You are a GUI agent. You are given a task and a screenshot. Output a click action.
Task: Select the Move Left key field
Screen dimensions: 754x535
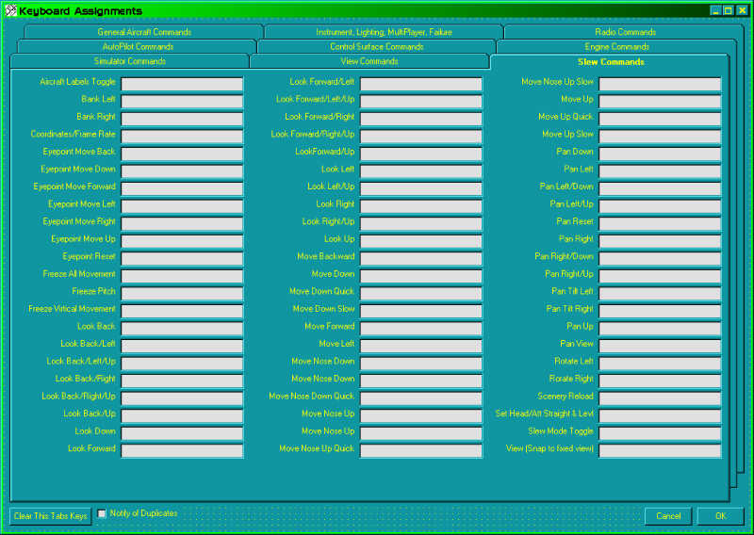point(420,346)
